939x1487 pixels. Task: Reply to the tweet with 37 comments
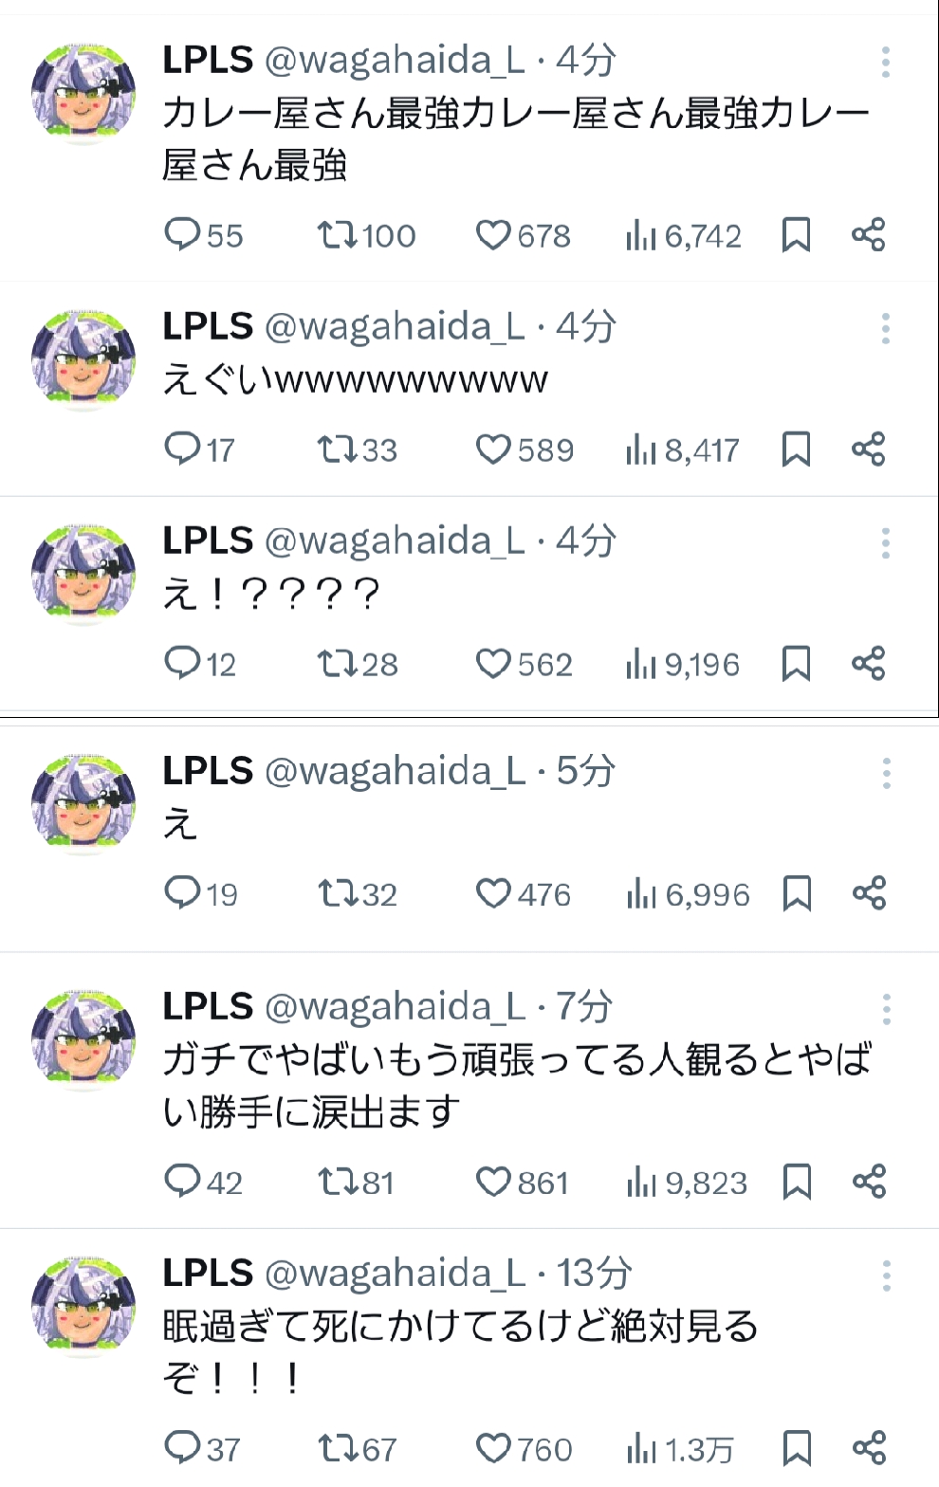coord(202,1449)
